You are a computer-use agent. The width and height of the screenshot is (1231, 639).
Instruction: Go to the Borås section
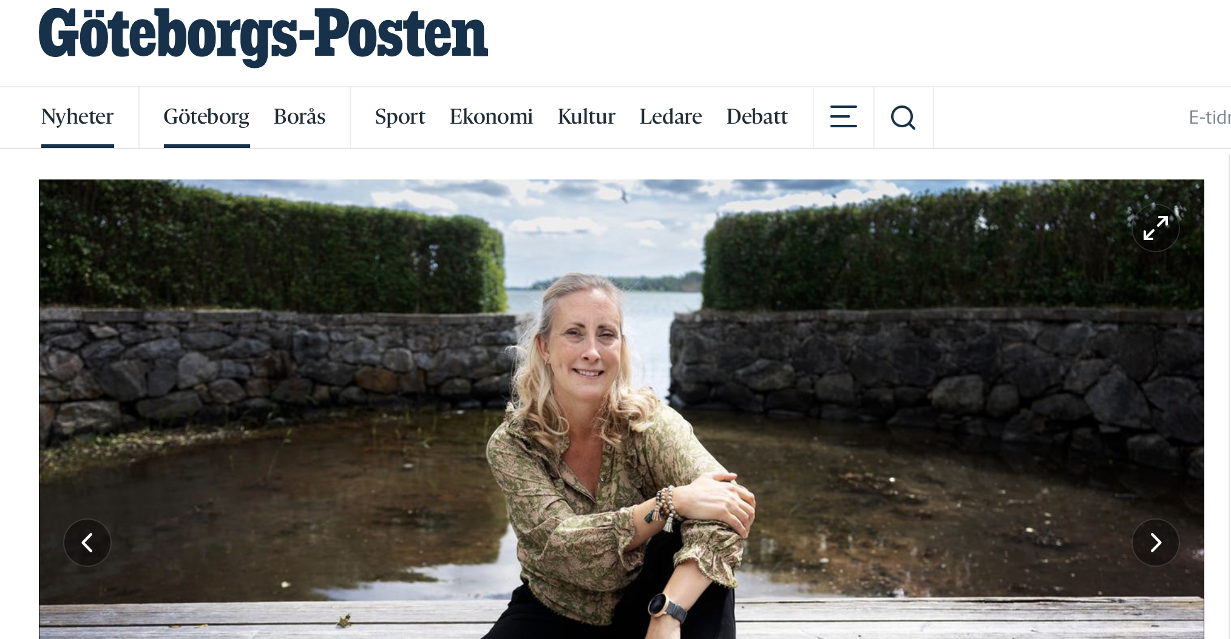(299, 116)
